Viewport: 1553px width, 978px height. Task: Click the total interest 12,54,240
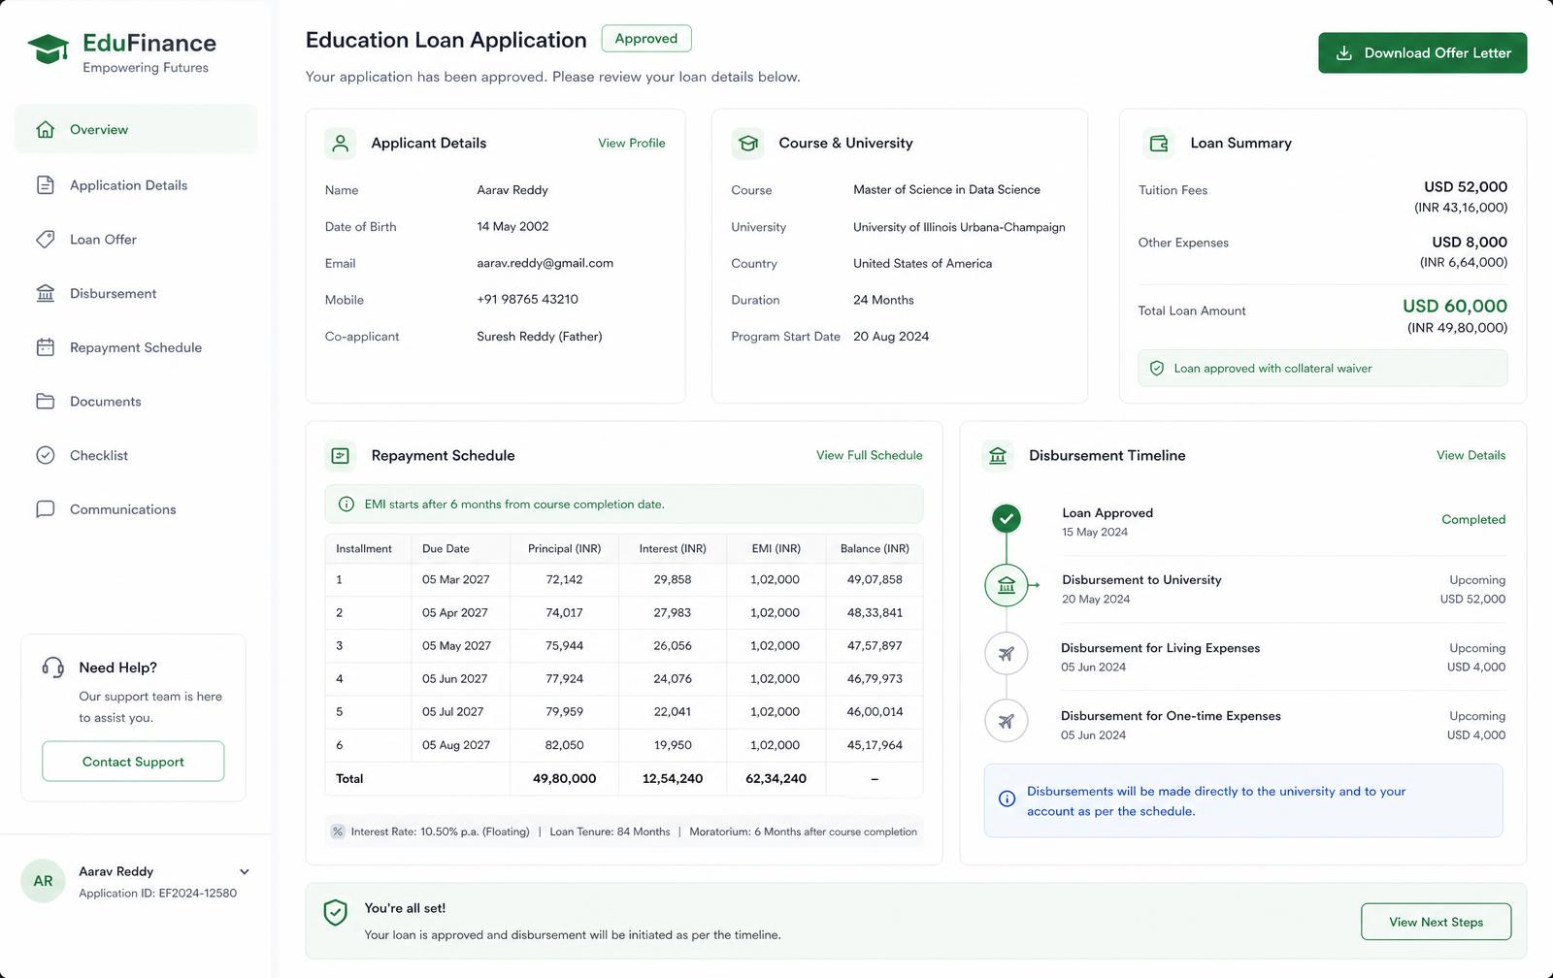point(673,778)
